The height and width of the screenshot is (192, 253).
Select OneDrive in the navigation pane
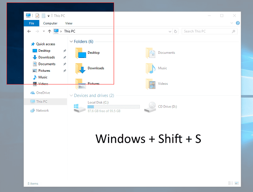(x=42, y=93)
